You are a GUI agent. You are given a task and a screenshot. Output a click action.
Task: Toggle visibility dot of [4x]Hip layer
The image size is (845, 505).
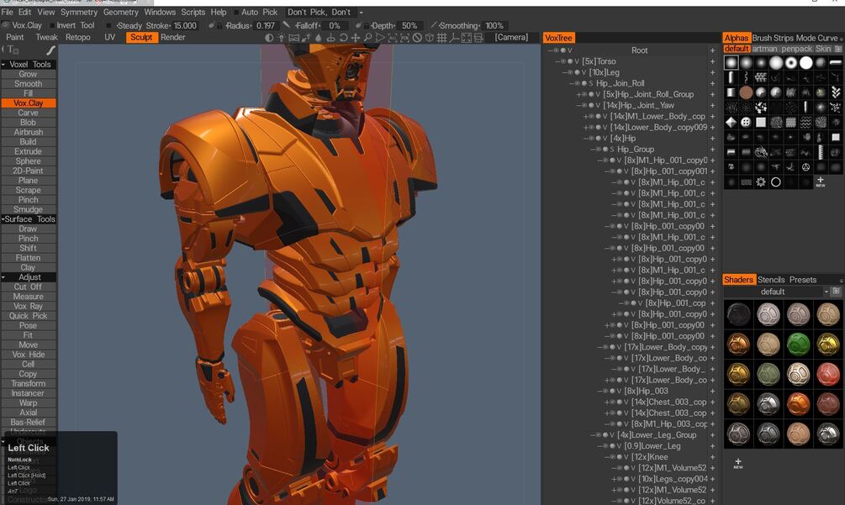(598, 139)
